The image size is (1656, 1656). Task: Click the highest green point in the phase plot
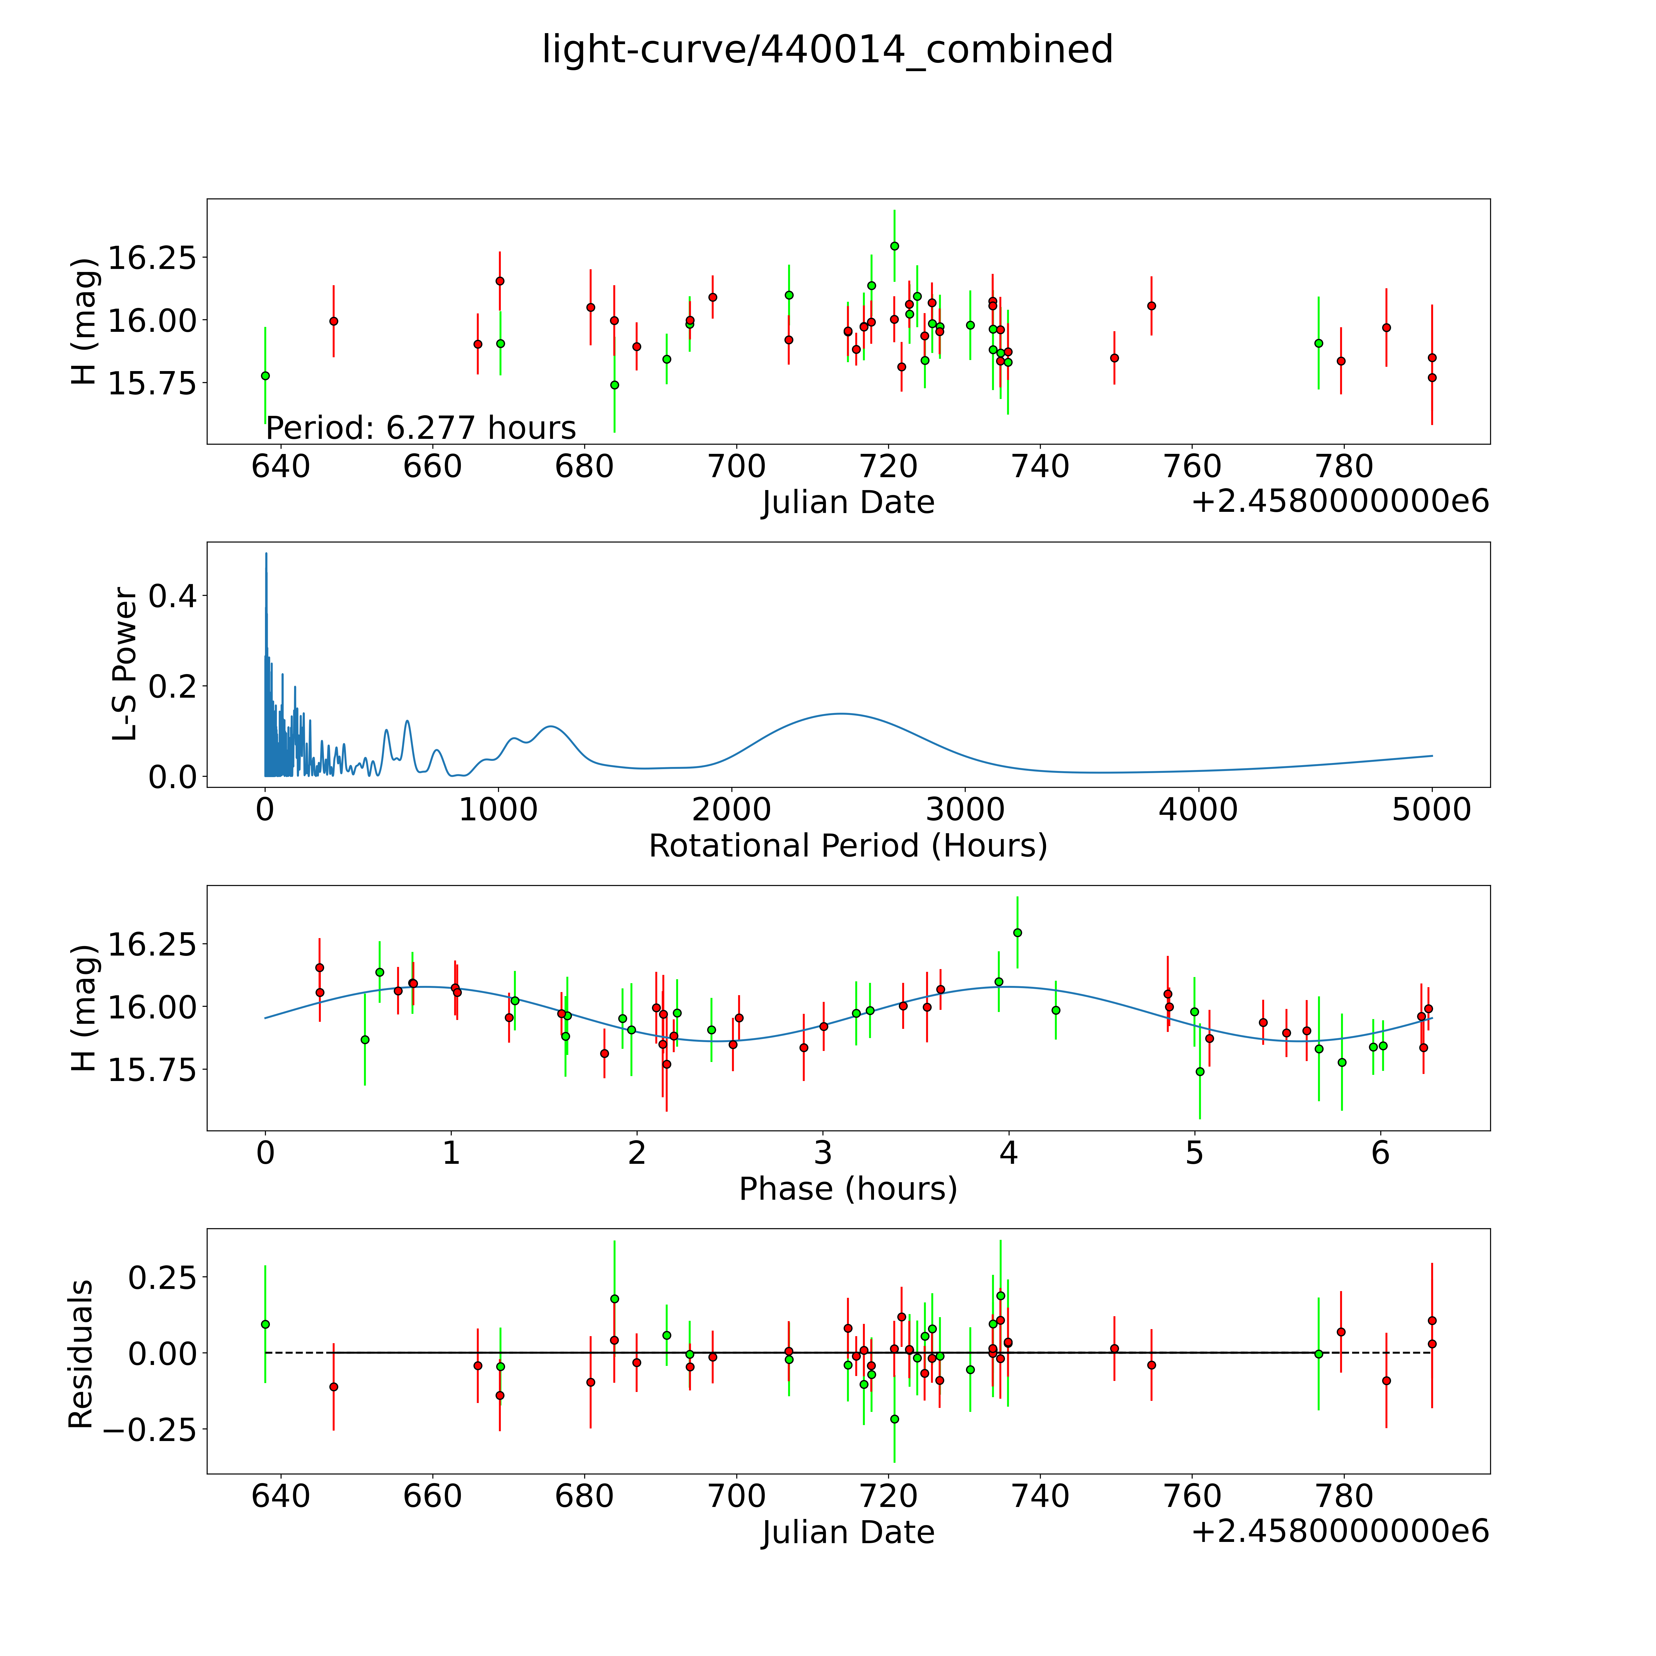click(1018, 933)
